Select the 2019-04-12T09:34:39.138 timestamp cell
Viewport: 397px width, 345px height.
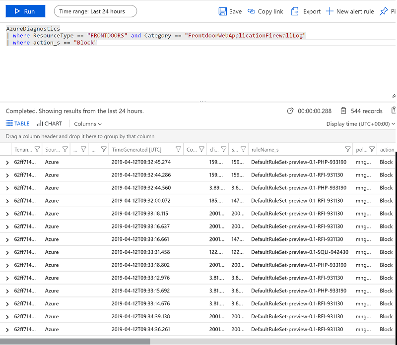point(141,317)
